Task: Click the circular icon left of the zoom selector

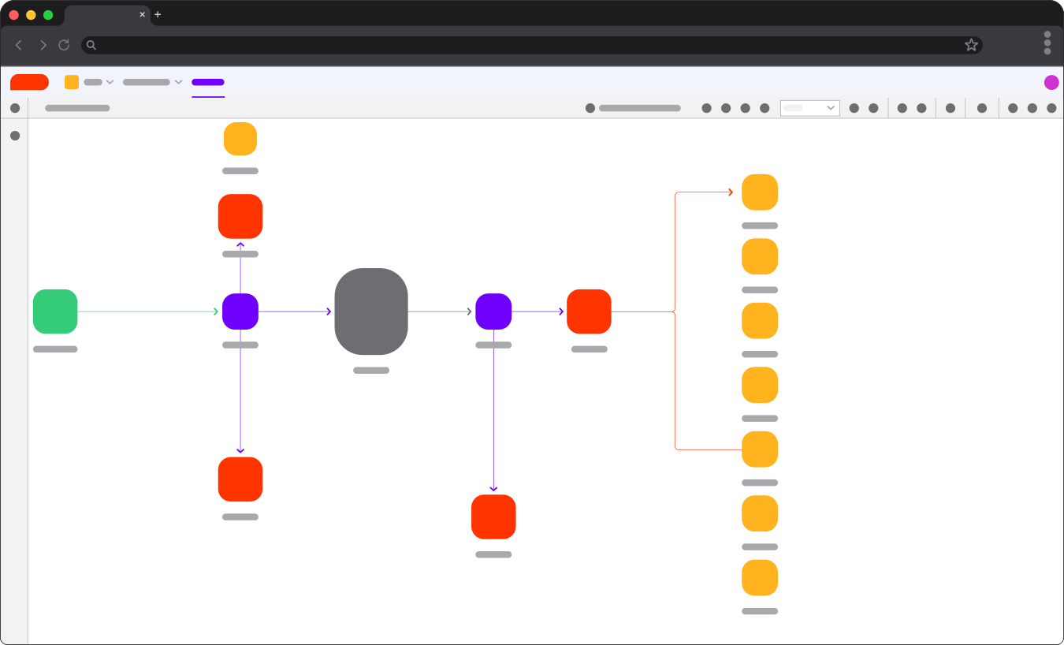Action: pyautogui.click(x=764, y=108)
